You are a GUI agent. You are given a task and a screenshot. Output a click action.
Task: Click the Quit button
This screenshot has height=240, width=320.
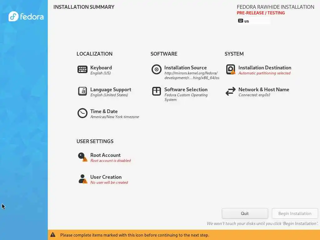pyautogui.click(x=245, y=213)
